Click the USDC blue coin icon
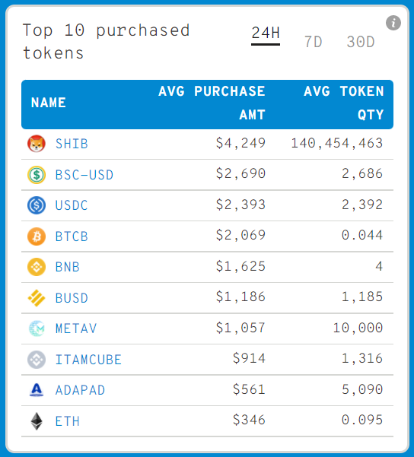The width and height of the screenshot is (414, 457). tap(37, 205)
